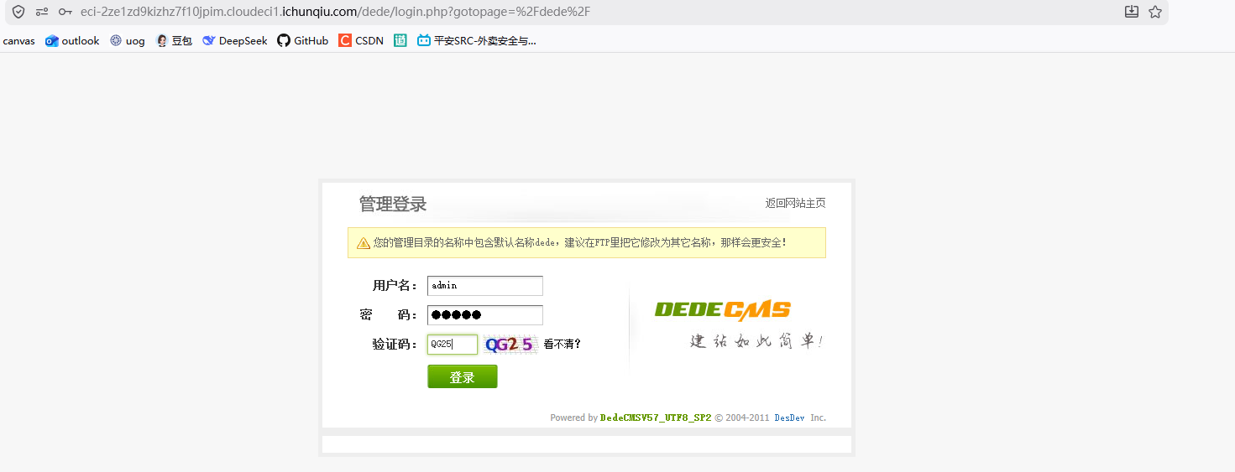The height and width of the screenshot is (472, 1235).
Task: Click the yellow dede directory warning text
Action: [580, 242]
